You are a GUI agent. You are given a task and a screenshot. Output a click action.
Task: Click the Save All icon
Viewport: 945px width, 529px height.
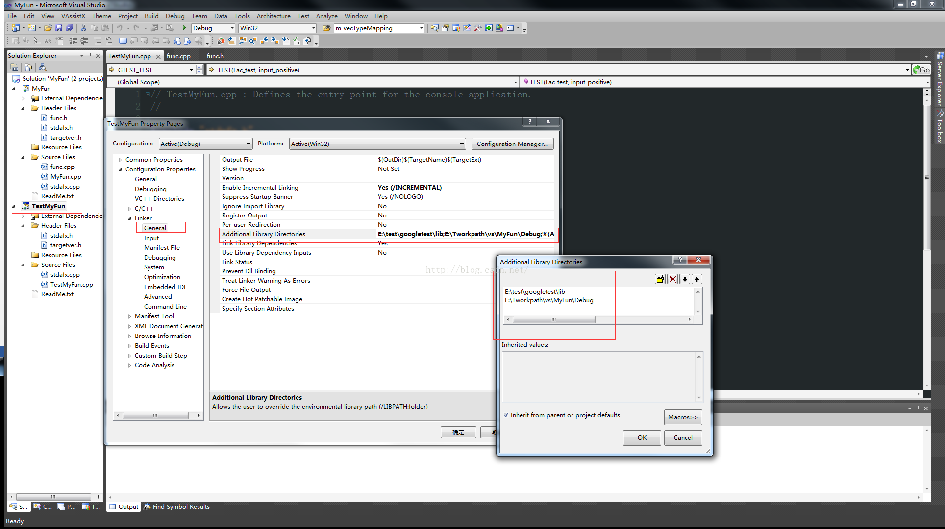coord(70,28)
